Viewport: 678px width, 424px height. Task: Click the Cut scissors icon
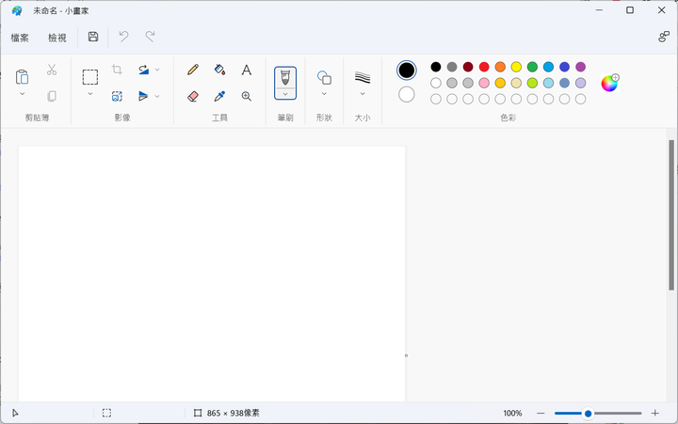[52, 70]
